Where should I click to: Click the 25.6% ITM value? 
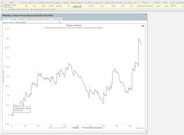pos(167,6)
